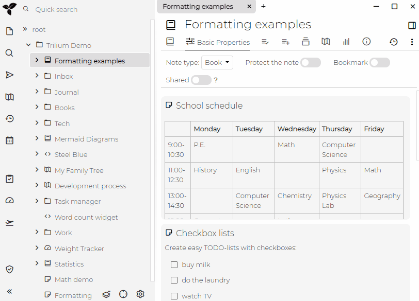Screen dimensions: 419x301
Task: Expand the Journal tree item
Action: click(x=37, y=92)
